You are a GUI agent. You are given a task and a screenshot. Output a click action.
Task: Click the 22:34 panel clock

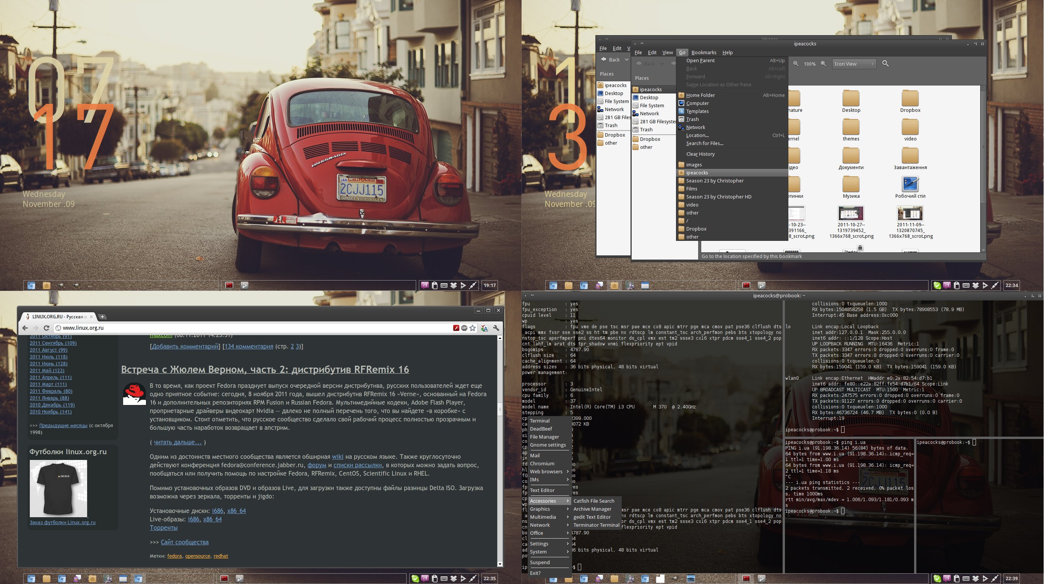(1011, 286)
